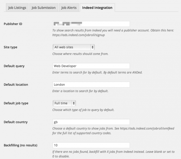Open the Site type dropdown

[74, 47]
